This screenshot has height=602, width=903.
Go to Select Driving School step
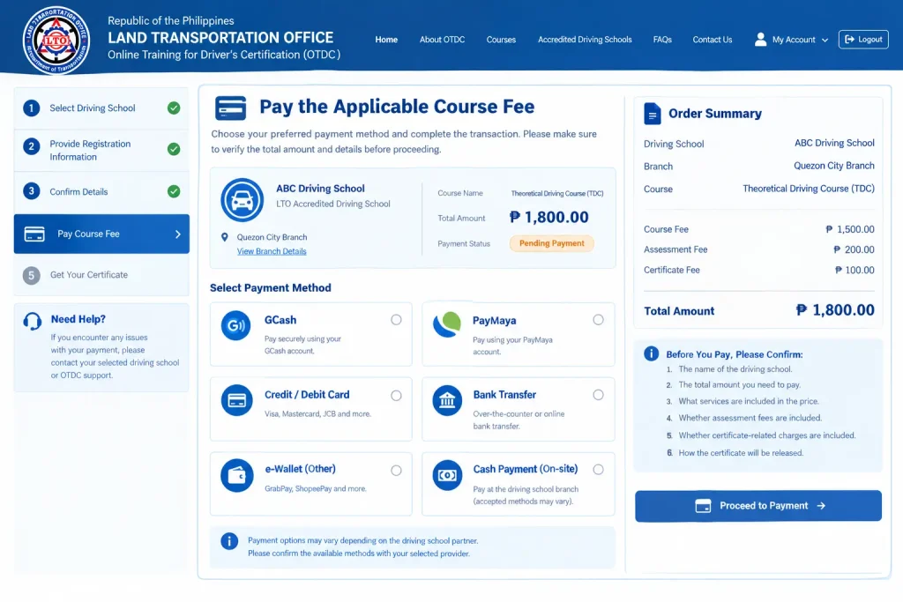(101, 108)
